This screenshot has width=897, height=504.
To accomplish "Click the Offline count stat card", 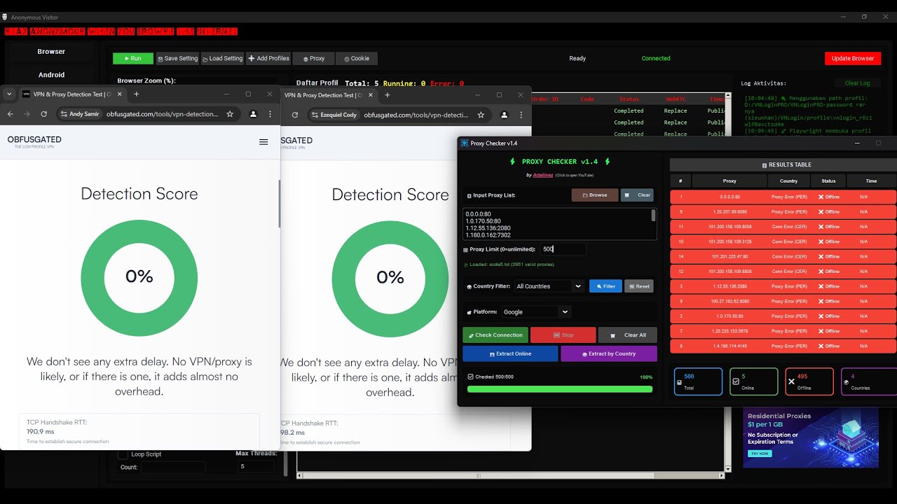I will 809,381.
